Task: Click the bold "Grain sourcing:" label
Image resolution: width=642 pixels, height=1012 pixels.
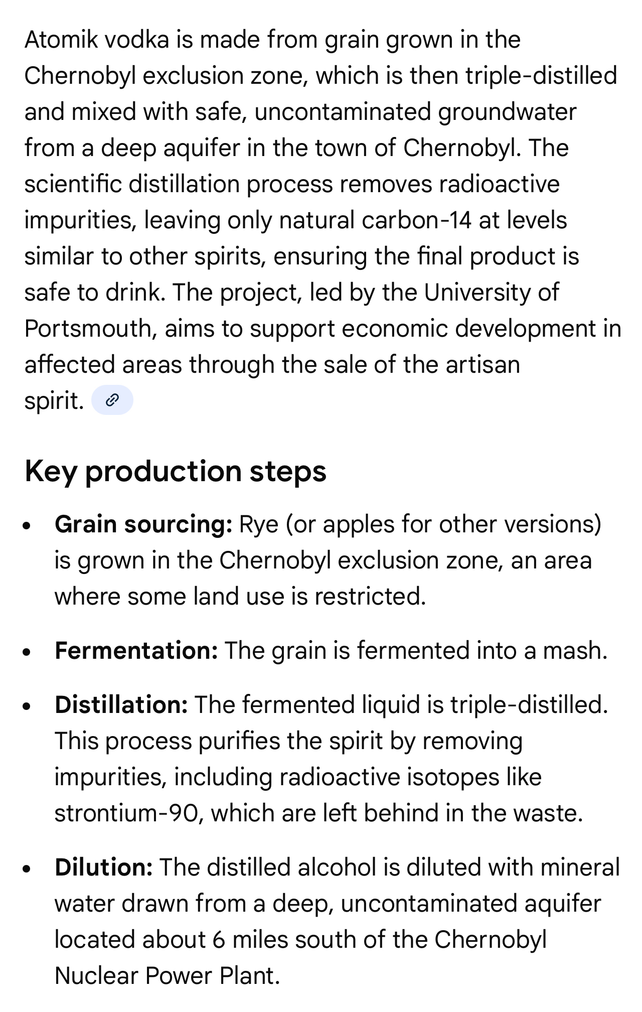Action: 143,524
